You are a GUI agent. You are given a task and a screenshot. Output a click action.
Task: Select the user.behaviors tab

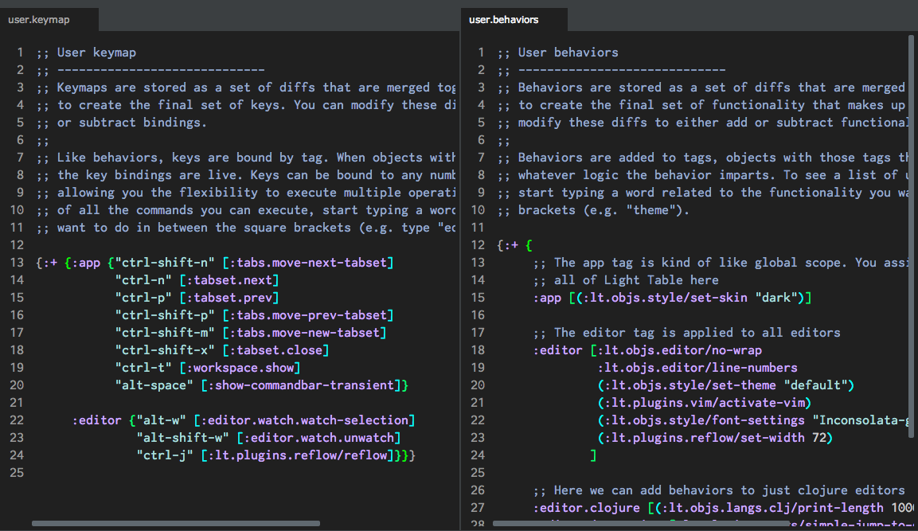(503, 20)
